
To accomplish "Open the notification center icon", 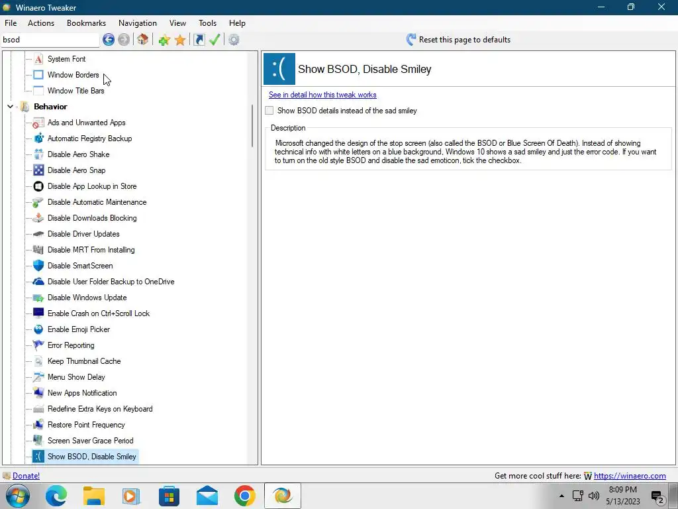I will click(657, 496).
